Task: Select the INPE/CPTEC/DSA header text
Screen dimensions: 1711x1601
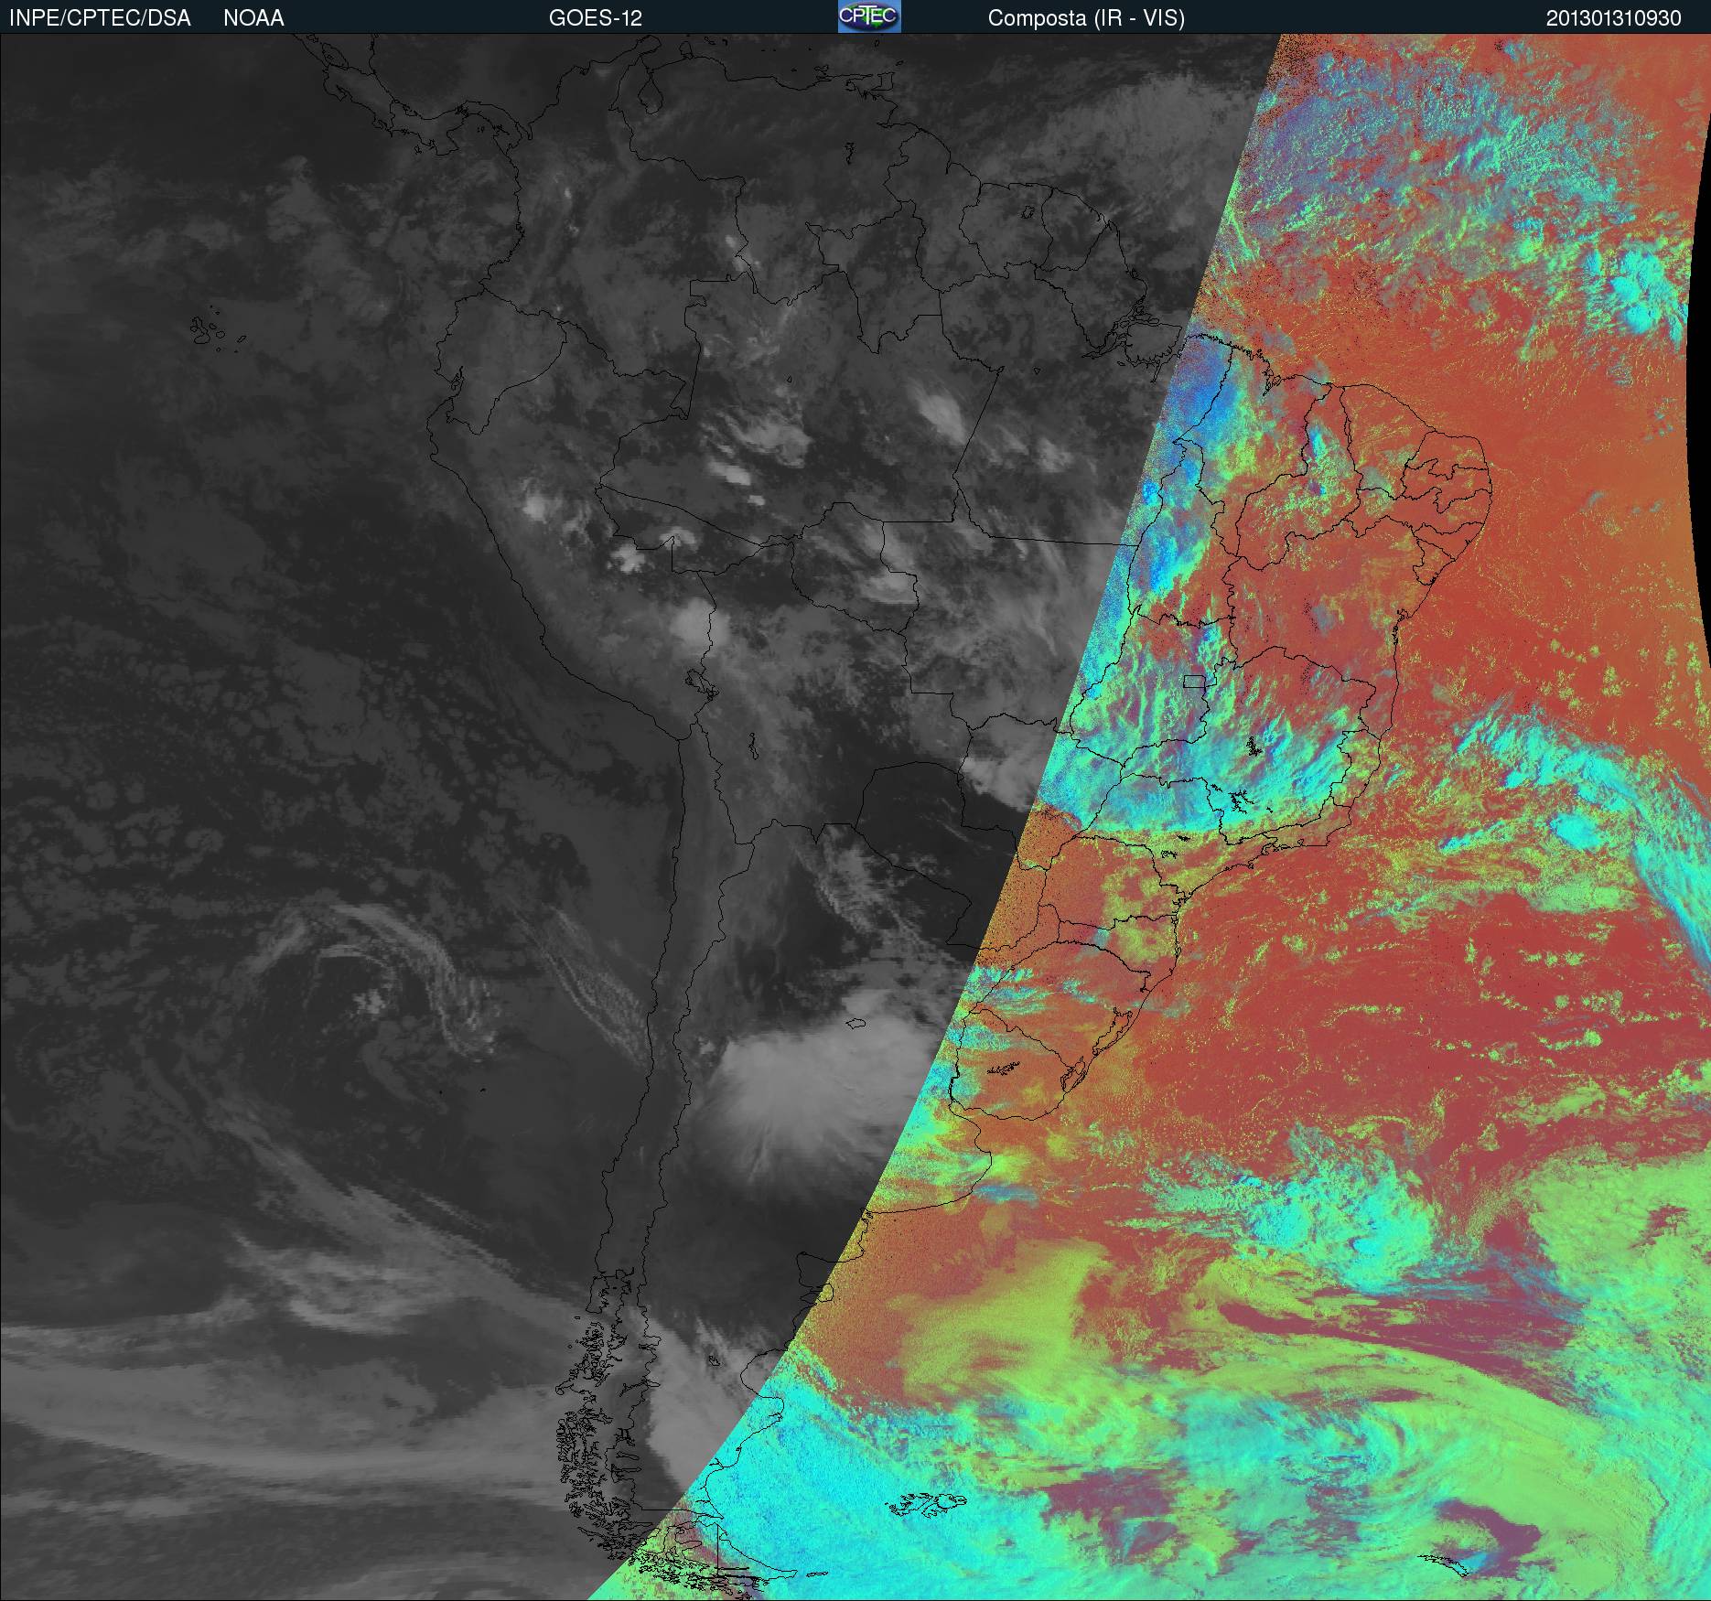Action: (100, 18)
